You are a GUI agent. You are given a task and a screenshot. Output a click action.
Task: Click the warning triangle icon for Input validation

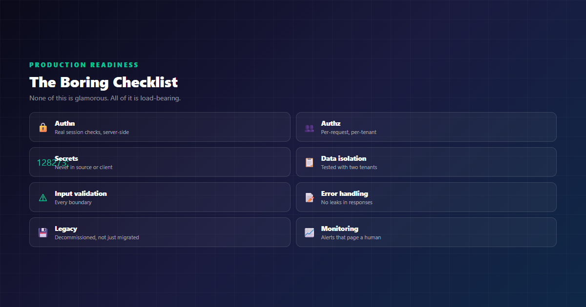pyautogui.click(x=43, y=197)
